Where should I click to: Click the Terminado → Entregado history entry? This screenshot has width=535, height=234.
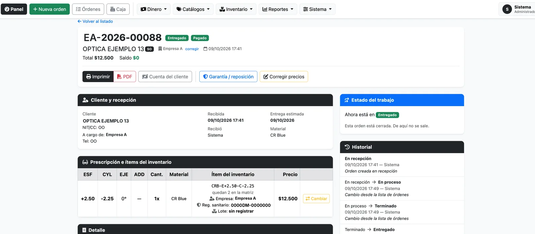pos(402,230)
